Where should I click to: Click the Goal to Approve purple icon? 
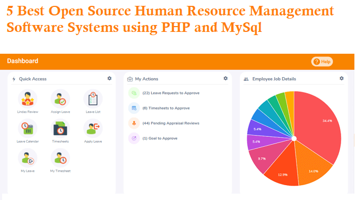[134, 138]
